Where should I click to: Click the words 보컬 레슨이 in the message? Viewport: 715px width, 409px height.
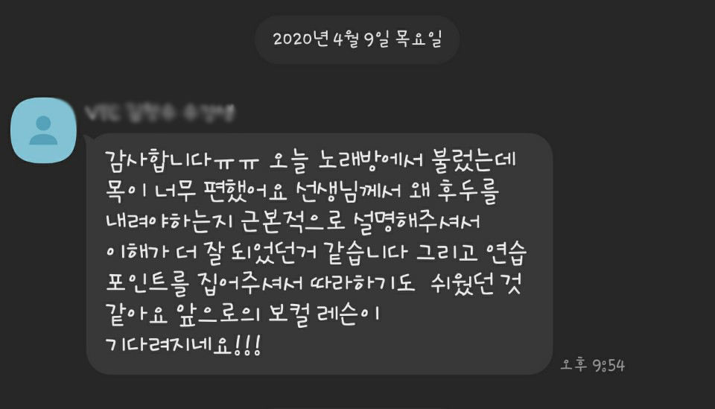pyautogui.click(x=323, y=314)
